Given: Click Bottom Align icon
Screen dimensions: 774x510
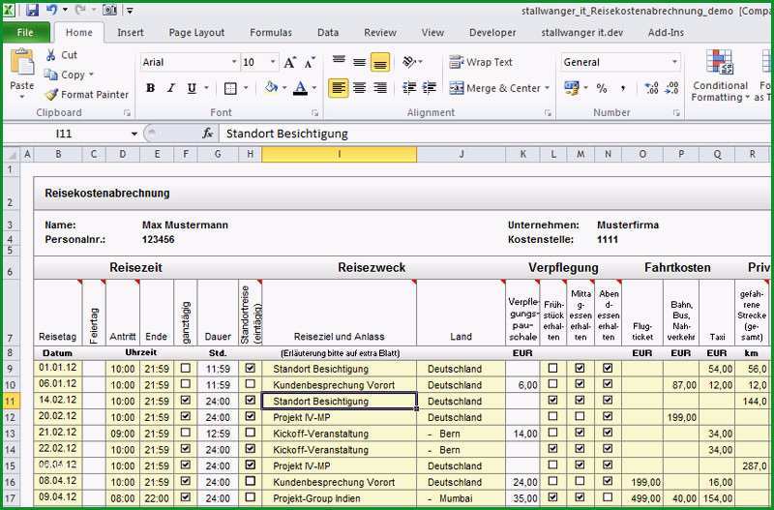Looking at the screenshot, I should (379, 62).
